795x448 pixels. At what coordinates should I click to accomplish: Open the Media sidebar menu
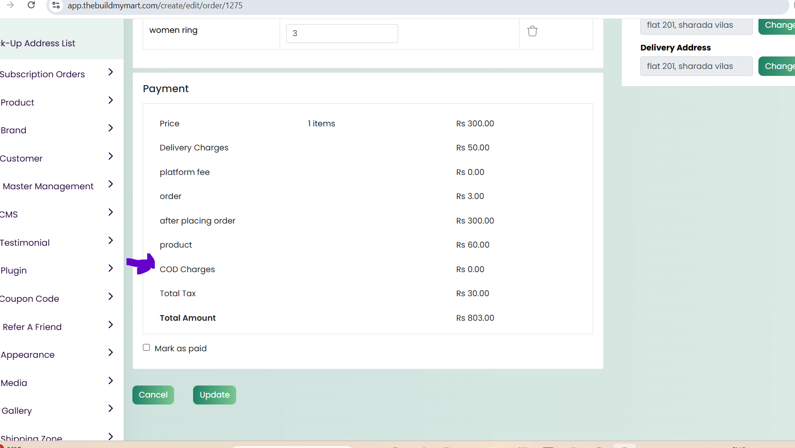tap(14, 383)
